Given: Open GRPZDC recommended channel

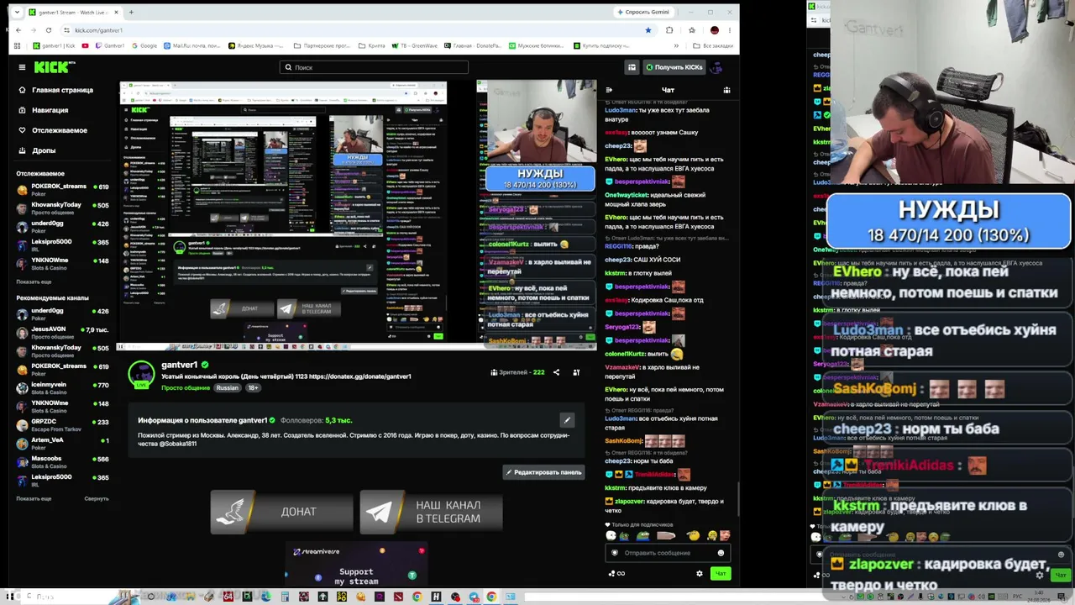Looking at the screenshot, I should (63, 425).
